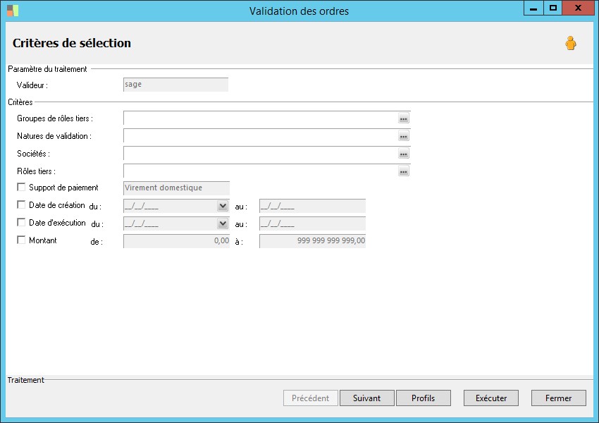Toggle the Date de création checkbox

tap(21, 204)
